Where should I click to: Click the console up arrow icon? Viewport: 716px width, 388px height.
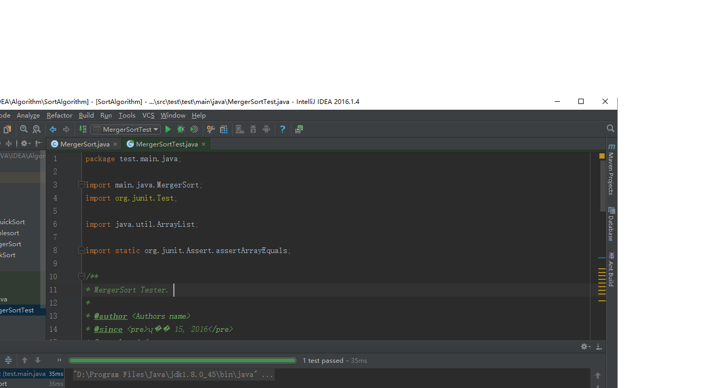[x=598, y=375]
